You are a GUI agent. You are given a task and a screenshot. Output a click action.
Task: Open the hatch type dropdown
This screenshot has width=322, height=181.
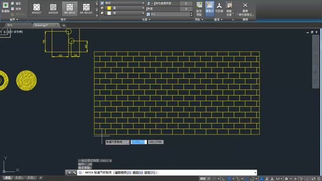(x=125, y=3)
